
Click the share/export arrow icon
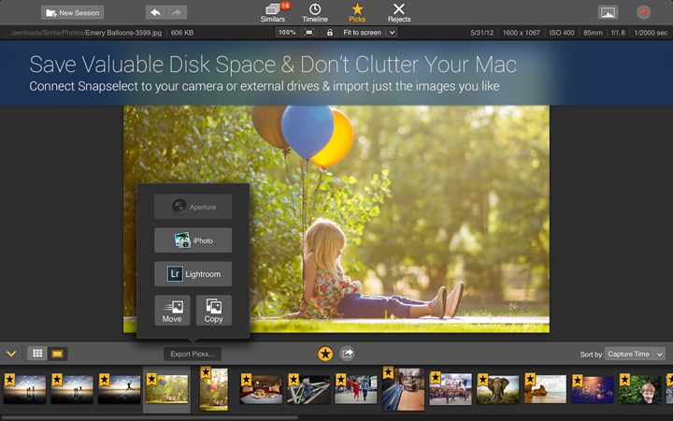[x=347, y=354]
